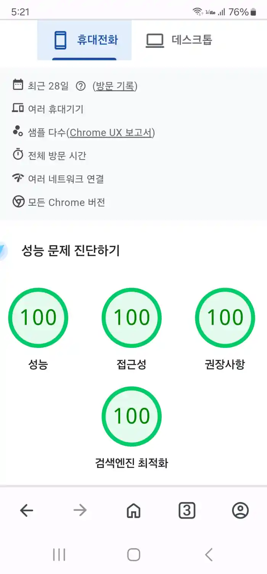Click the 권장사항 score circle
The height and width of the screenshot is (574, 267).
coord(225,317)
